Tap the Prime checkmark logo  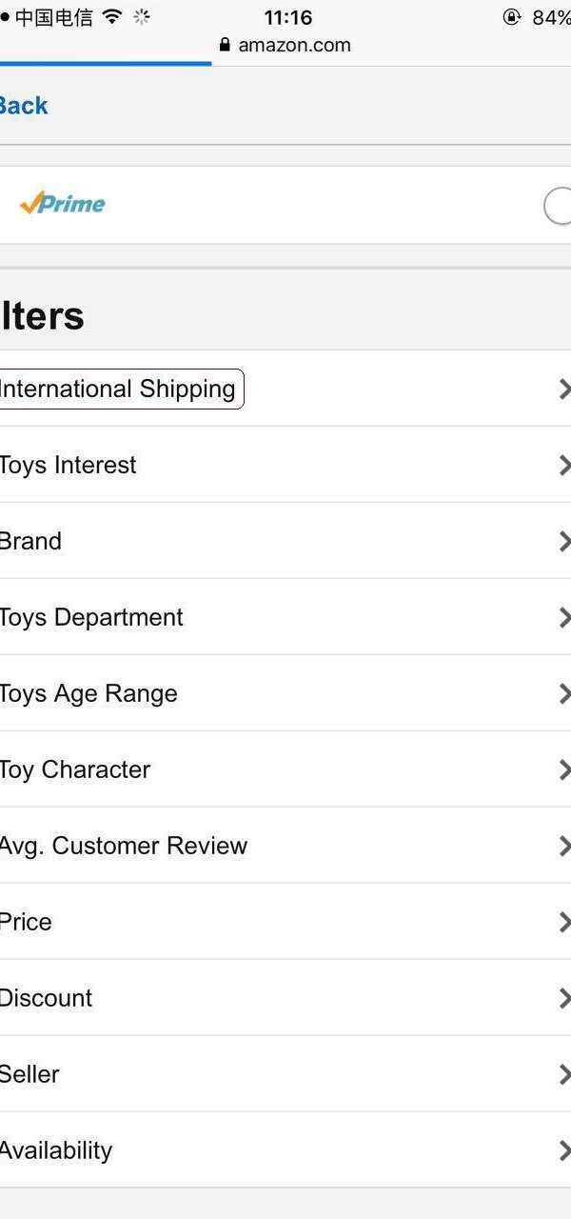(x=63, y=204)
